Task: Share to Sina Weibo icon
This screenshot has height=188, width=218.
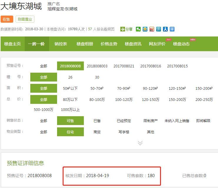Action: pos(152,29)
